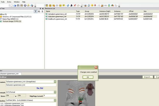Click the green and blue stacked icon
The height and width of the screenshot is (106, 159).
point(109,6)
